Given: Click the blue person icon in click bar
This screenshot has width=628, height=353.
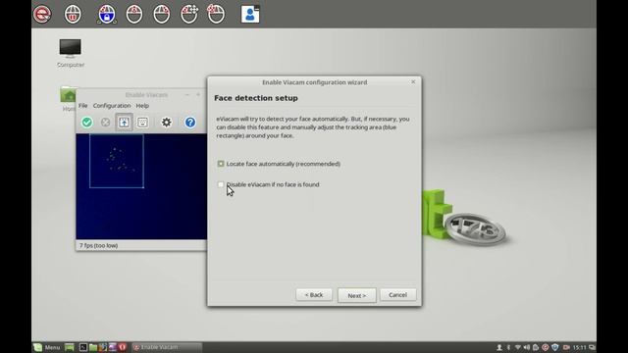Looking at the screenshot, I should (250, 14).
